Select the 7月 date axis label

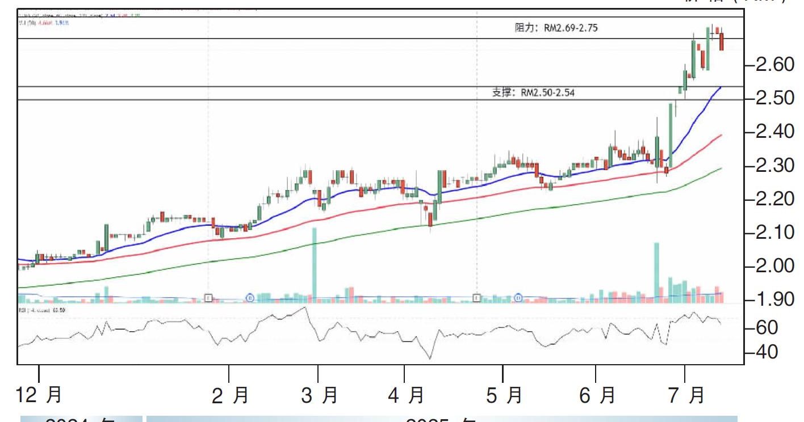tap(685, 395)
